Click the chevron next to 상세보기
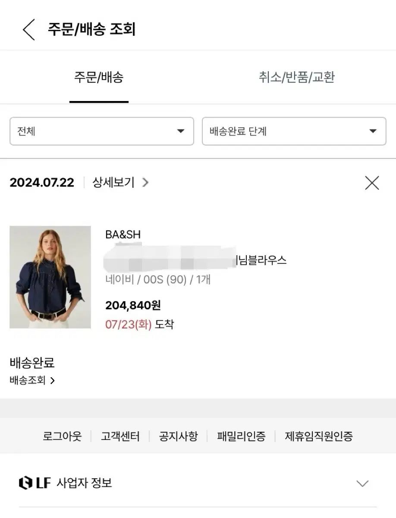396x518 pixels. 145,183
